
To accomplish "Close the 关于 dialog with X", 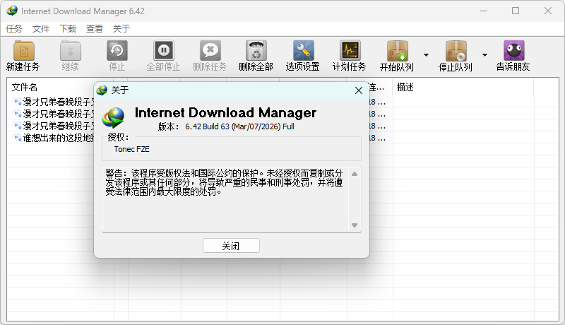I will click(x=359, y=90).
